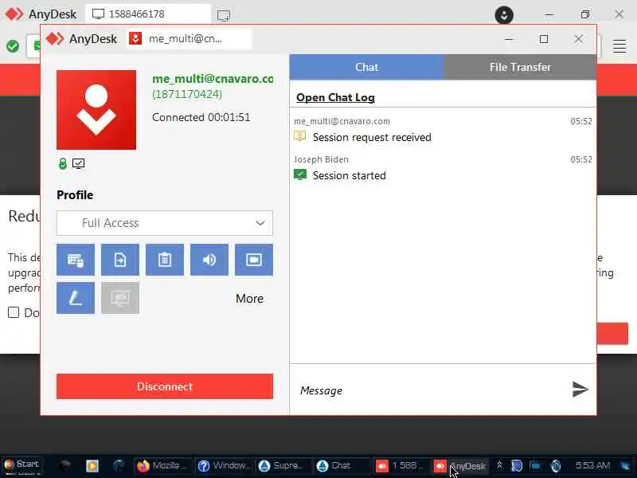Click the taskbar clock 5:53 AM
The height and width of the screenshot is (478, 637).
[592, 465]
